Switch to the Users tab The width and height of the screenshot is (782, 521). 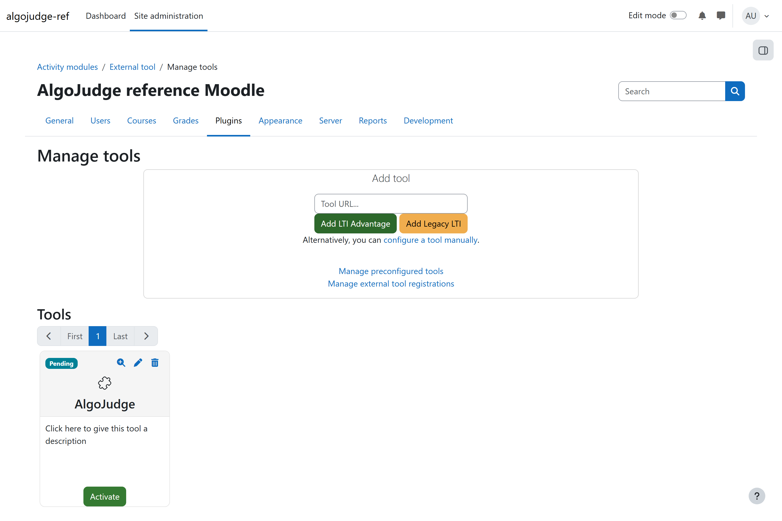(100, 121)
